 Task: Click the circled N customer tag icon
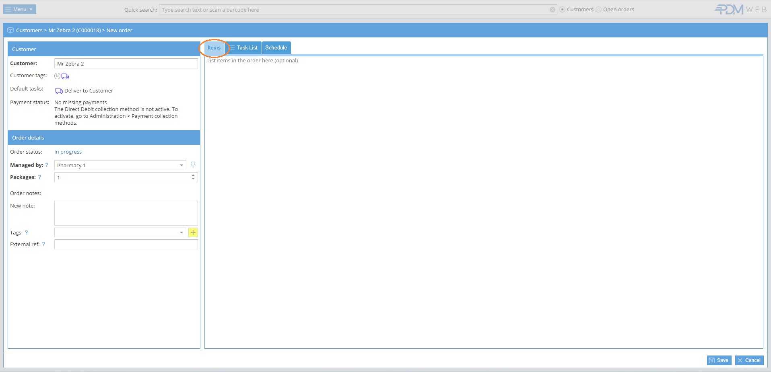(57, 76)
